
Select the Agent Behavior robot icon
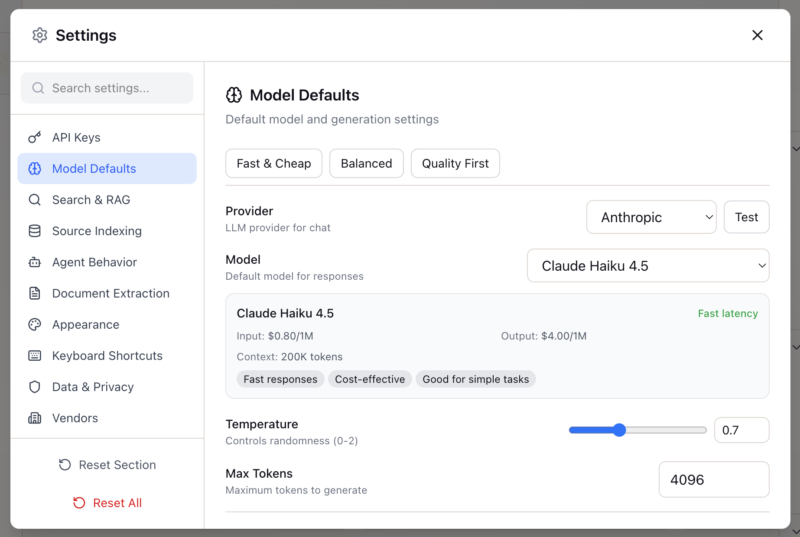click(35, 262)
